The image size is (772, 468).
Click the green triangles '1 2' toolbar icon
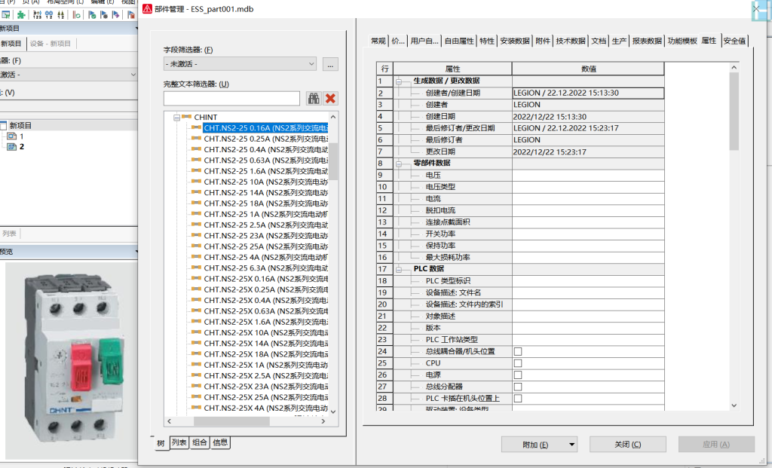point(60,15)
